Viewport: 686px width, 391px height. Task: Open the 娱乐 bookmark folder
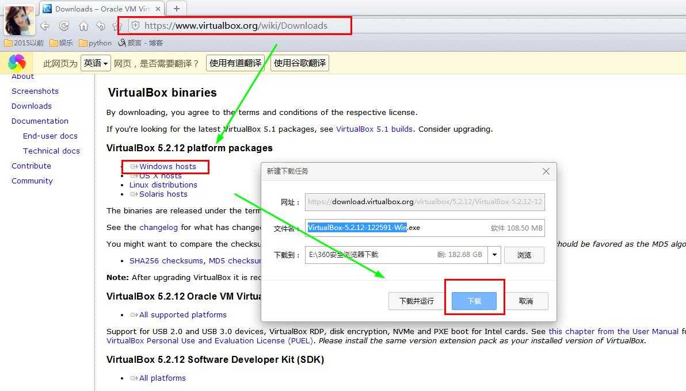pyautogui.click(x=61, y=43)
